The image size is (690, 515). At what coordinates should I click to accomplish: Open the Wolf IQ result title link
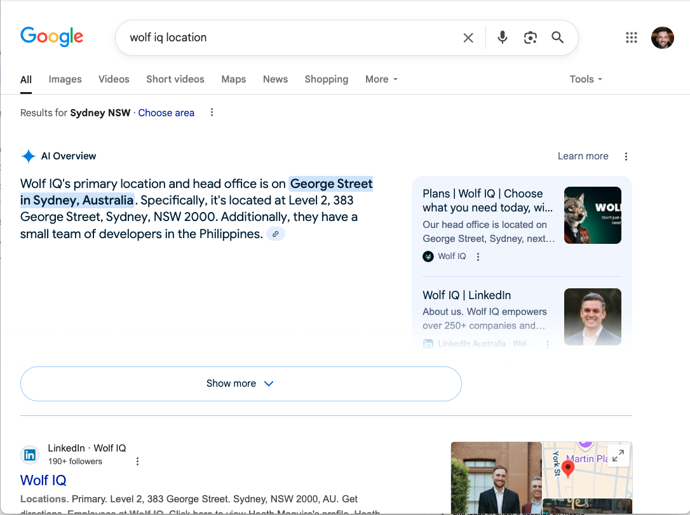[x=43, y=480]
